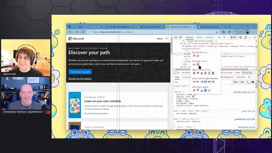Open _site.scss:11 source link
This screenshot has height=153, width=272.
pyautogui.click(x=248, y=111)
